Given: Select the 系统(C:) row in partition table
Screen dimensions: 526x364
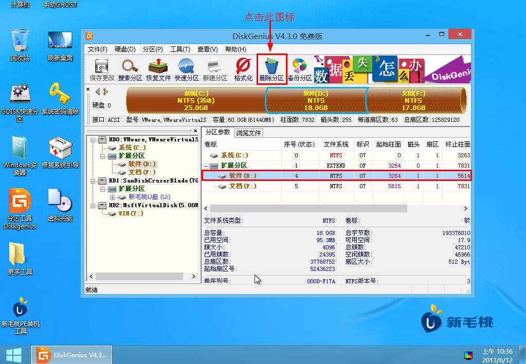Looking at the screenshot, I should 336,155.
